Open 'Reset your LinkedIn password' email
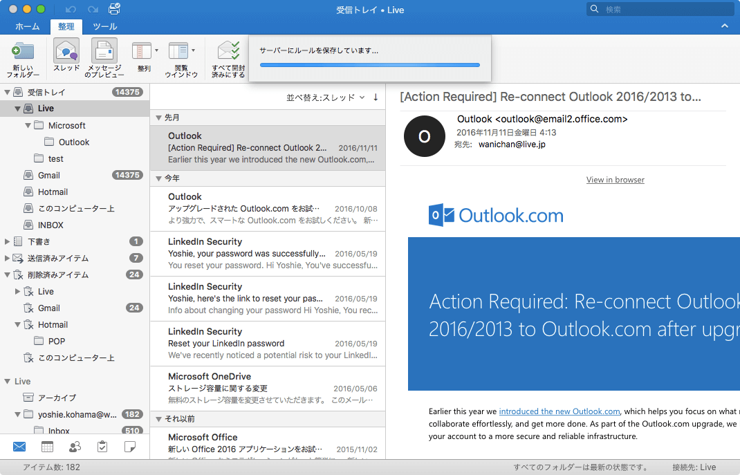 tap(268, 344)
